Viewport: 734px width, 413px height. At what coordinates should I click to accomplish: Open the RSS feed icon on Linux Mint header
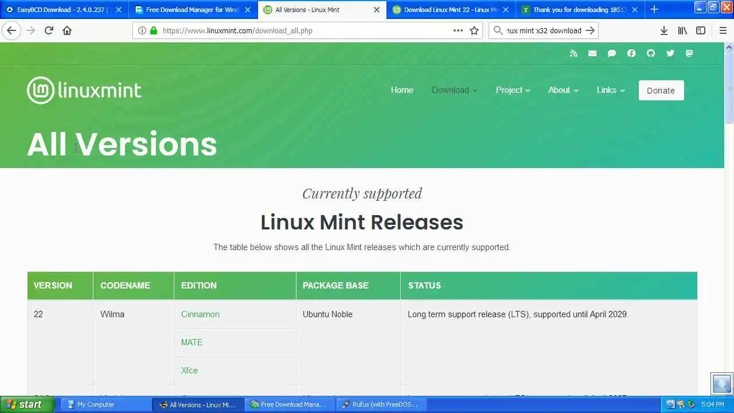(x=573, y=53)
